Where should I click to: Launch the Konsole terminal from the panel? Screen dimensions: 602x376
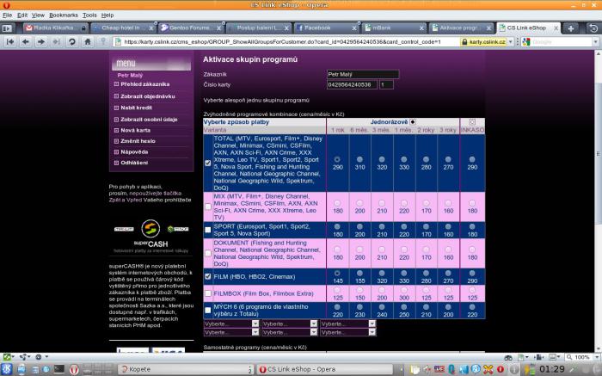[x=59, y=369]
